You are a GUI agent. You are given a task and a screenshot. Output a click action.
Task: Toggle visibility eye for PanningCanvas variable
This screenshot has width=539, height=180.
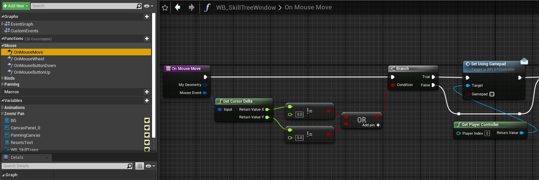pyautogui.click(x=147, y=135)
